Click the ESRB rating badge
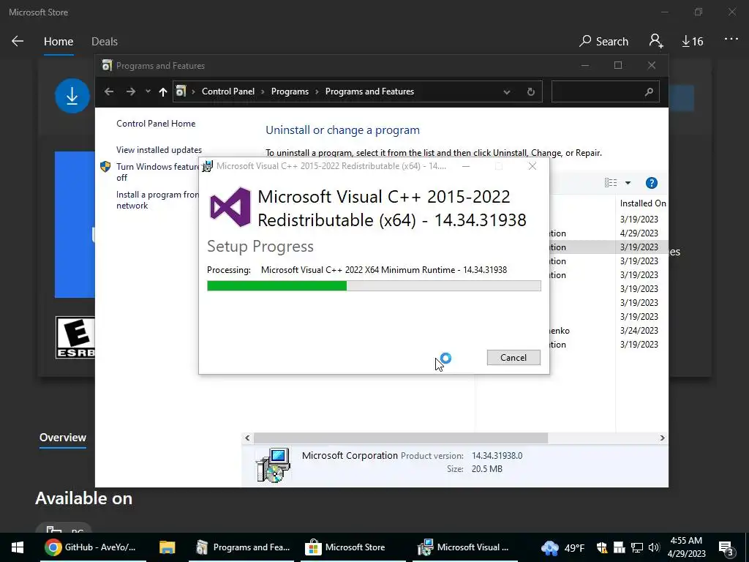The image size is (749, 562). [75, 337]
